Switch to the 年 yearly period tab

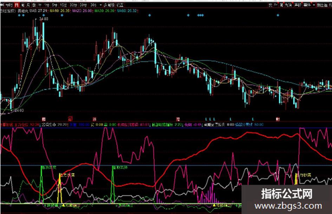[40, 5]
